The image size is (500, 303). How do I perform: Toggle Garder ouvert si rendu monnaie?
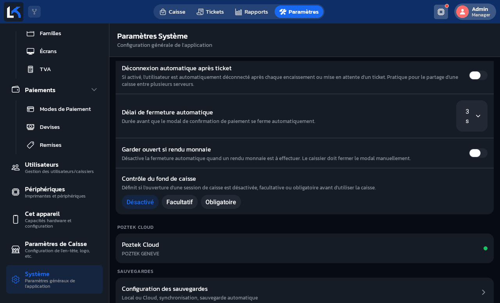pyautogui.click(x=478, y=153)
